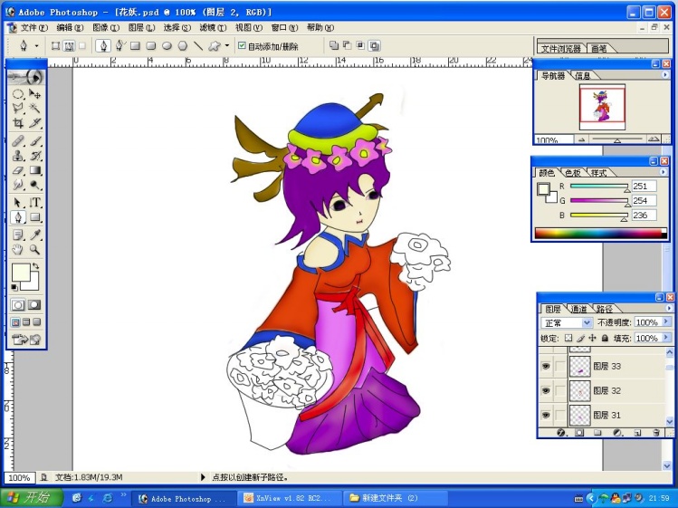Screen dimensions: 678x508
Task: Open fill 填充 slider arrow
Action: coord(666,338)
